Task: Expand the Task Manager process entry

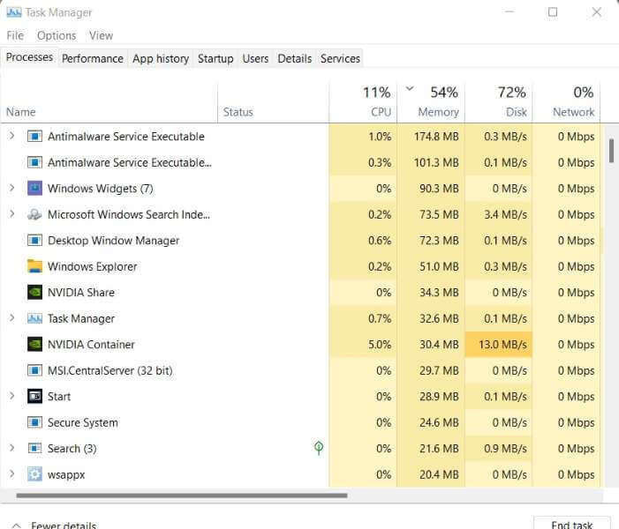Action: tap(11, 318)
